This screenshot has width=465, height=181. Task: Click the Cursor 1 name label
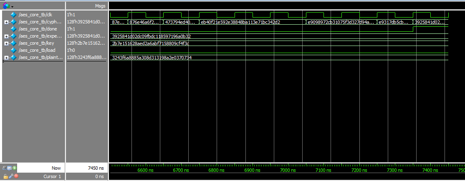(x=52, y=176)
